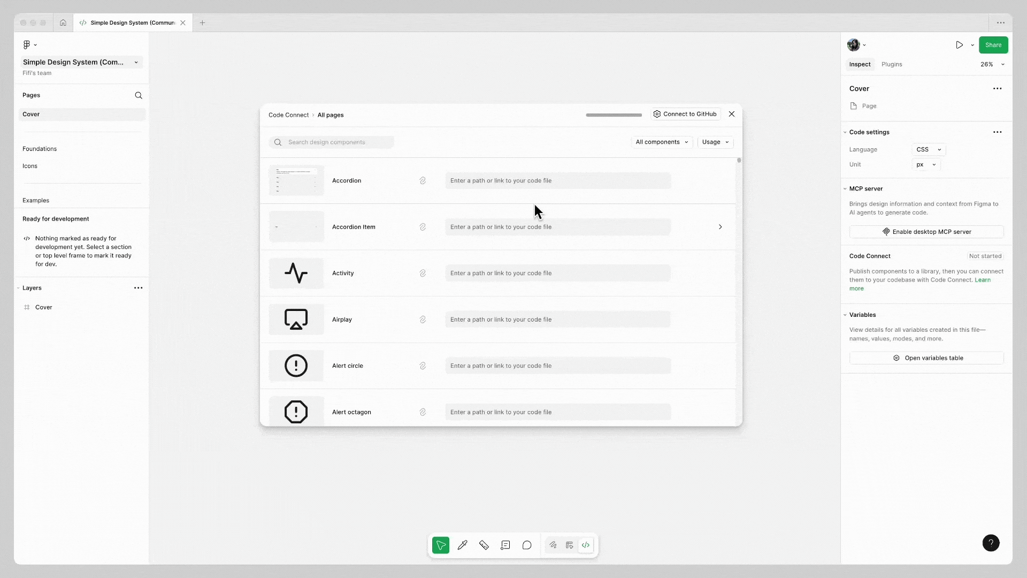Collapse the Code settings section
Viewport: 1027px width, 578px height.
pos(845,132)
